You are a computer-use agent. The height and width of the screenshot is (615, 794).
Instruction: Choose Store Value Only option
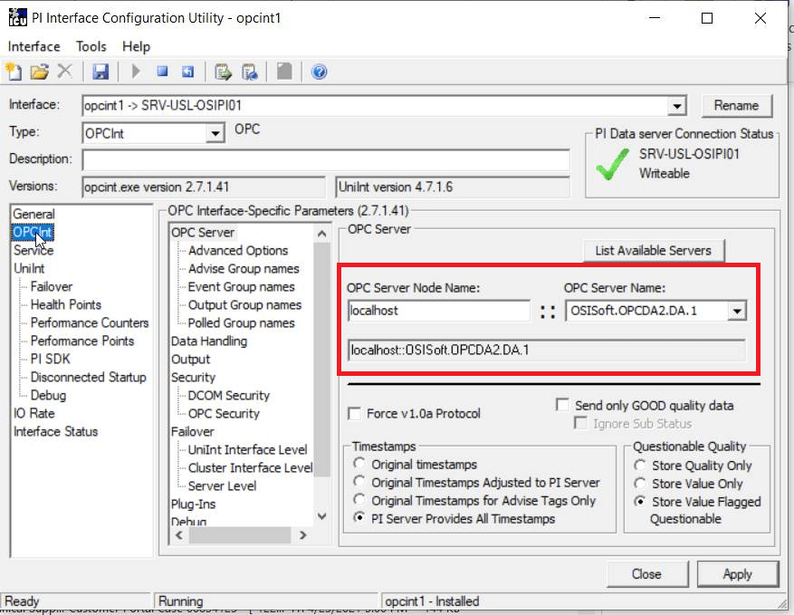pyautogui.click(x=640, y=484)
